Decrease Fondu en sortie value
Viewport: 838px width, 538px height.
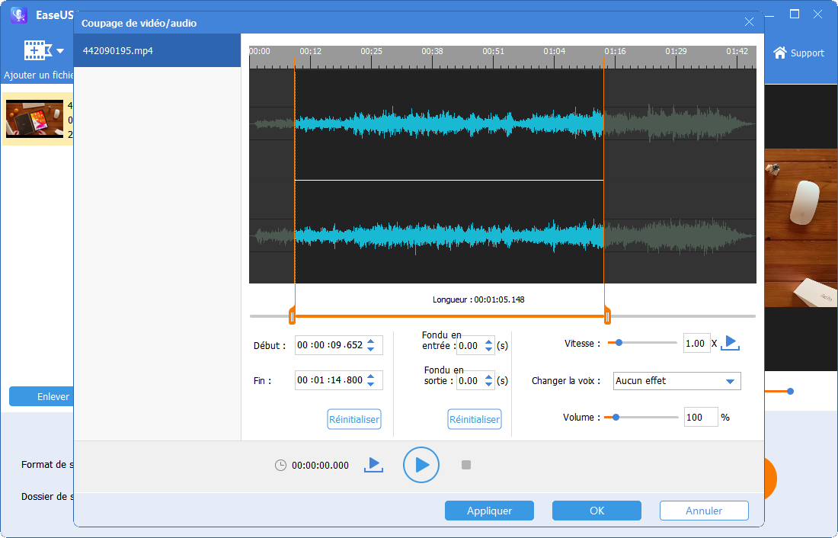[488, 384]
